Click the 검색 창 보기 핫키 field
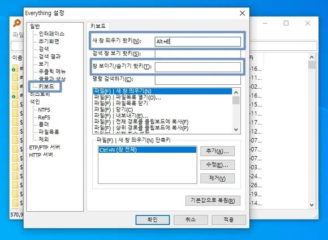The width and height of the screenshot is (328, 240). click(198, 54)
